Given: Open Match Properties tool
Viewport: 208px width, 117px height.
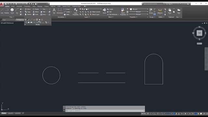Looking at the screenshot, I should [123, 12].
